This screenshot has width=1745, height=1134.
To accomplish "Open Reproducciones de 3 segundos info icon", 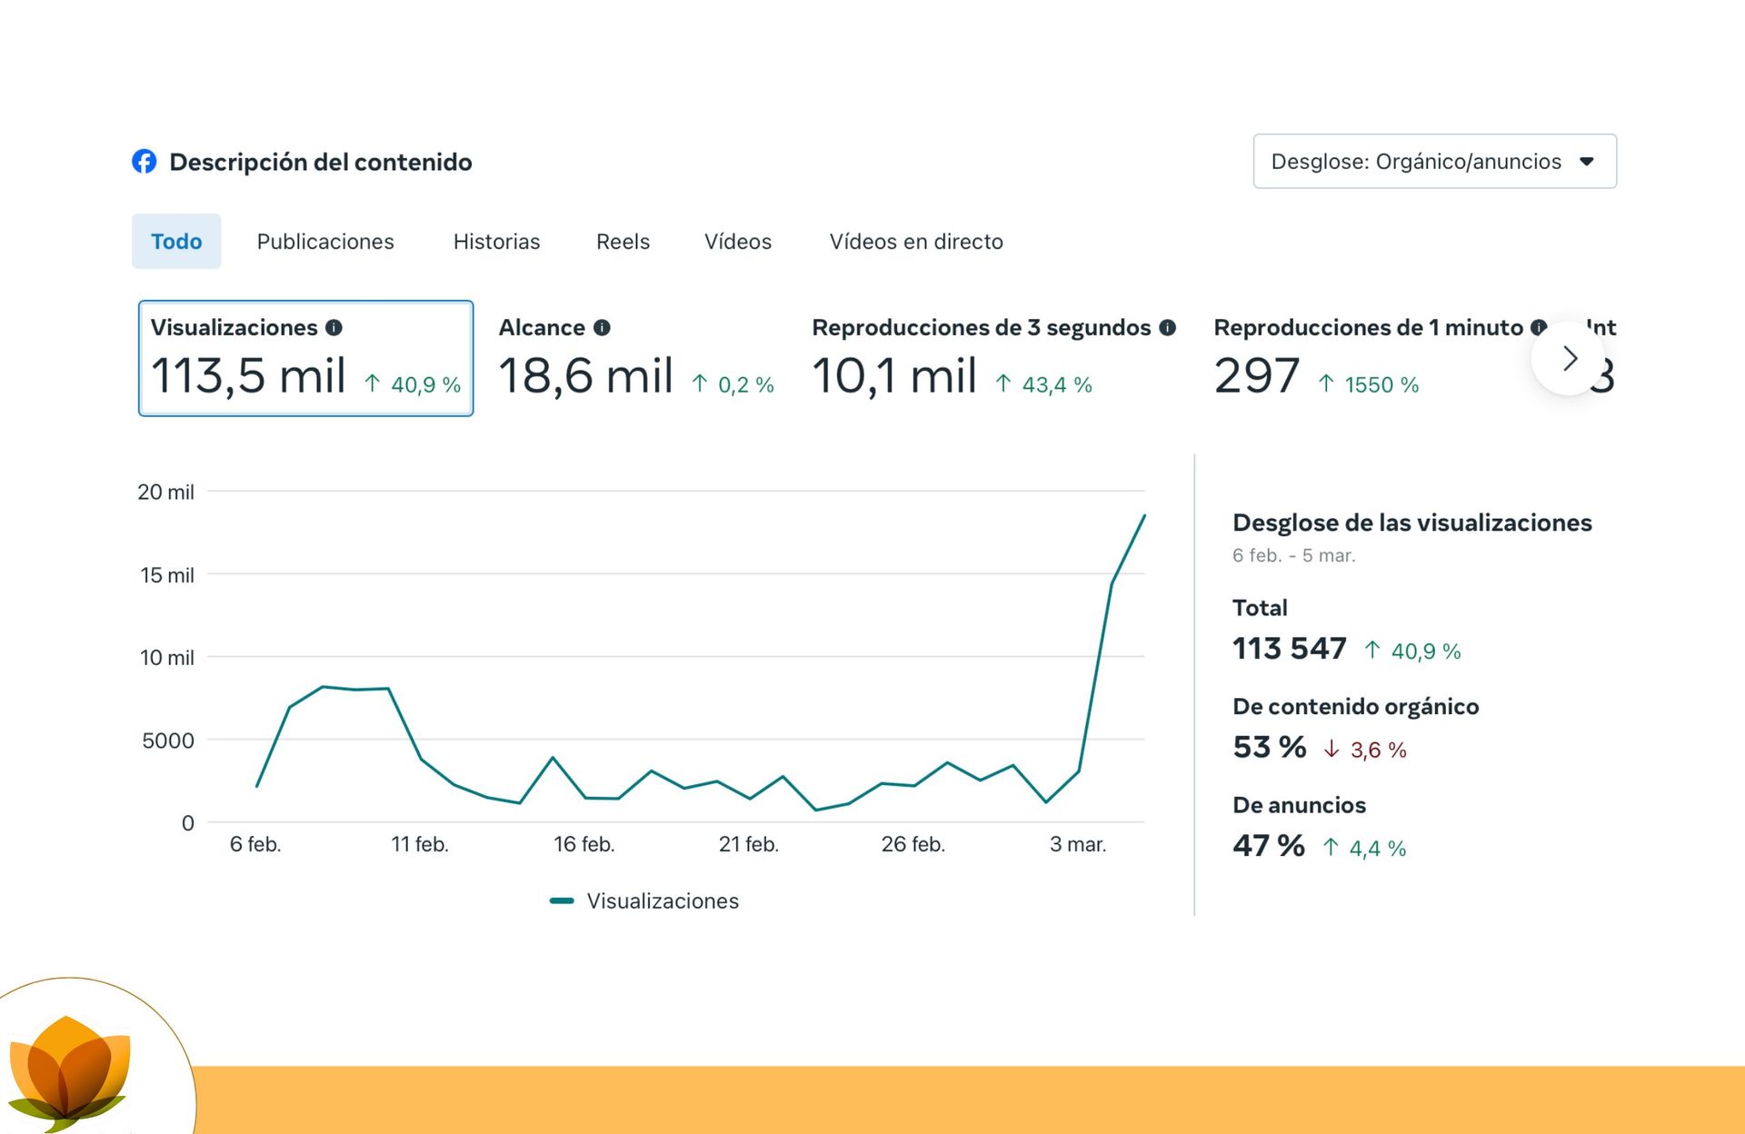I will 1168,327.
